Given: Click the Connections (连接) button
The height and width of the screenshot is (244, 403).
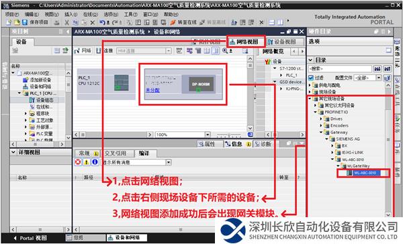Looking at the screenshot, I should pos(105,51).
